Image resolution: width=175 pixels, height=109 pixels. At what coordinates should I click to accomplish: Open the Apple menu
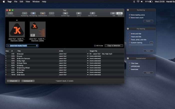pos(4,1)
